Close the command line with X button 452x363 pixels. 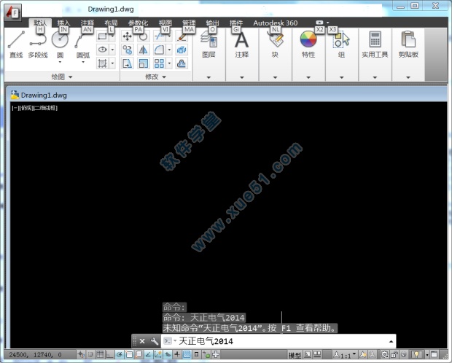tap(142, 341)
